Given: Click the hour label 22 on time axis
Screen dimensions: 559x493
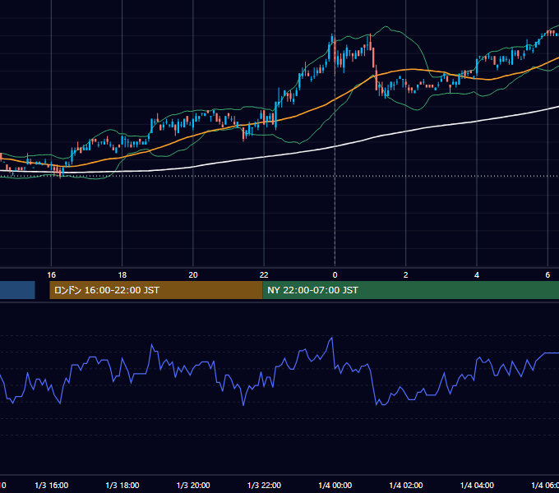Looking at the screenshot, I should tap(264, 275).
